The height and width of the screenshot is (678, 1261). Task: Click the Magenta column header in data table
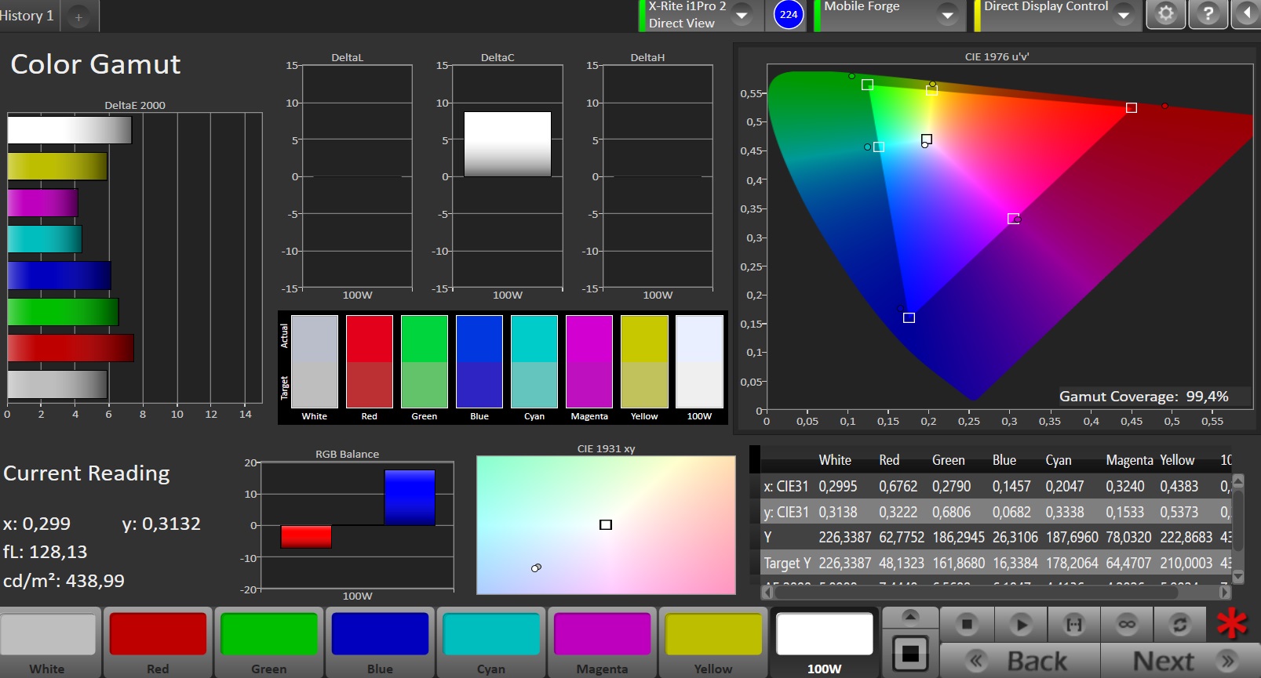pyautogui.click(x=1129, y=460)
